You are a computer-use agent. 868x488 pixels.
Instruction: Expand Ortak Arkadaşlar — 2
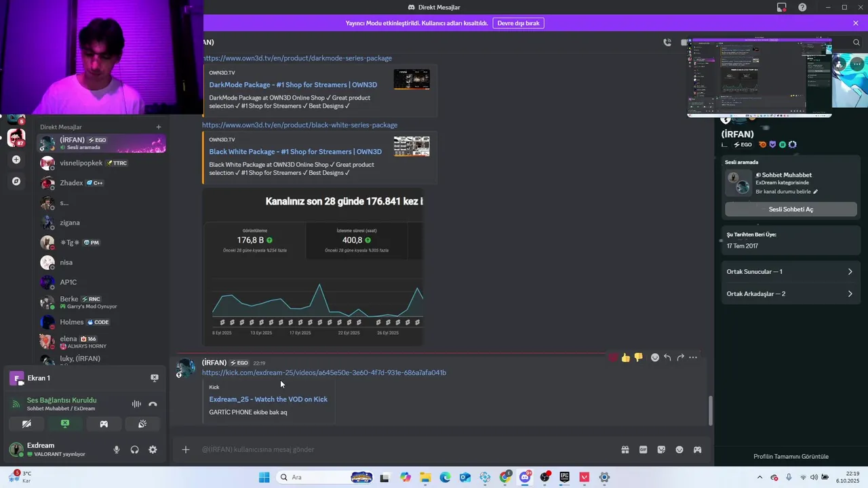tap(791, 294)
